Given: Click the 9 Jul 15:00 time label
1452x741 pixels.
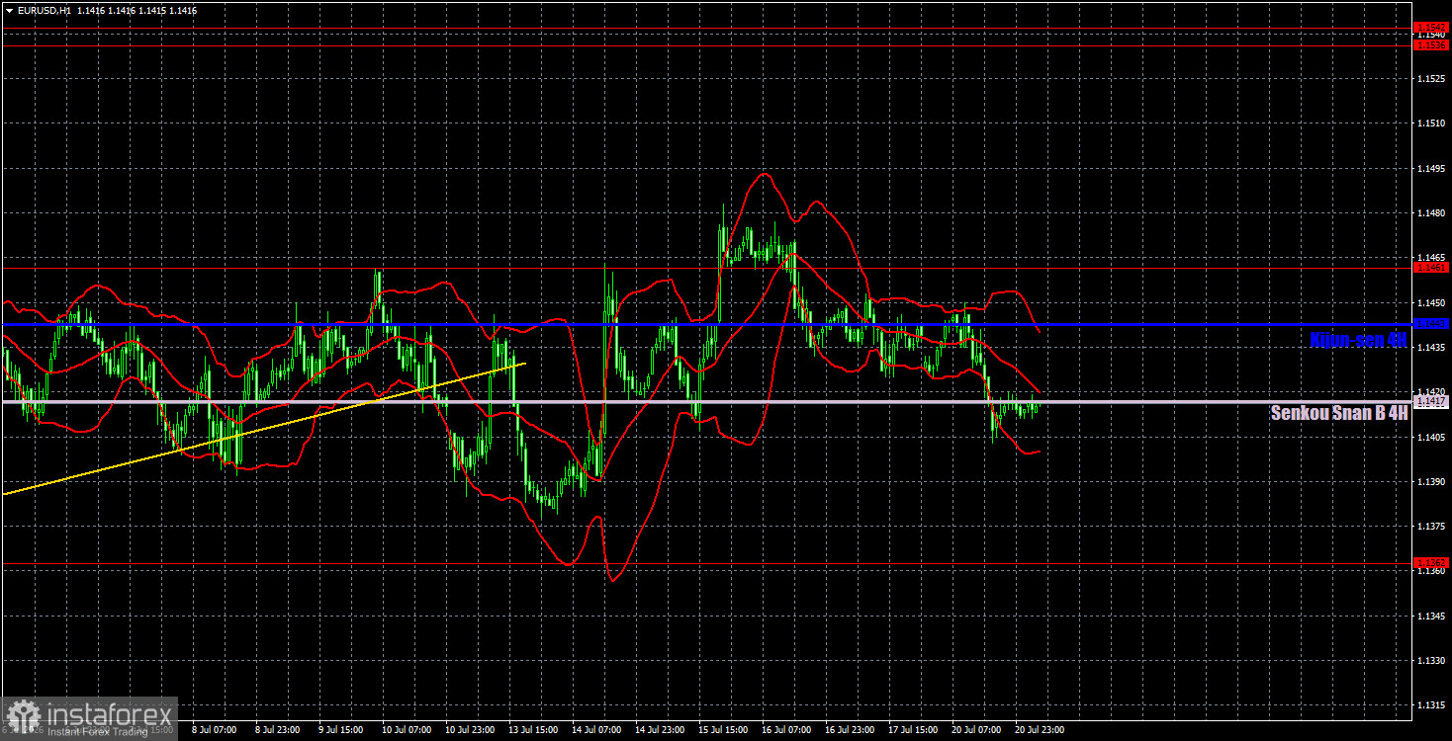Looking at the screenshot, I should [x=339, y=730].
